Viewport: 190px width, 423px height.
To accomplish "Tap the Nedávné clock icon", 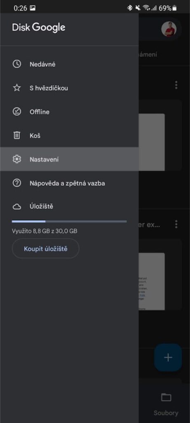I will pyautogui.click(x=17, y=64).
